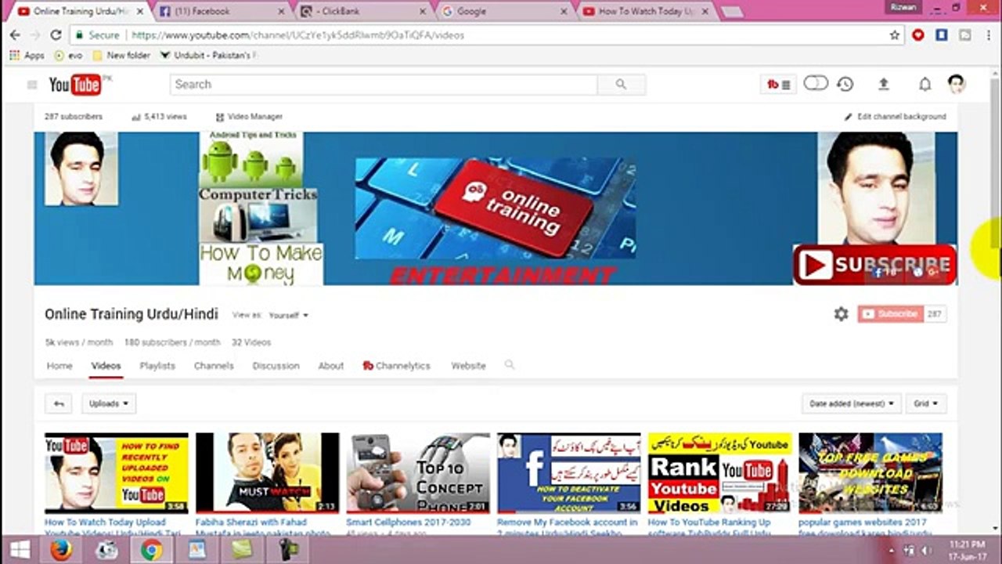Reload the page in Chrome
This screenshot has width=1002, height=564.
[56, 35]
